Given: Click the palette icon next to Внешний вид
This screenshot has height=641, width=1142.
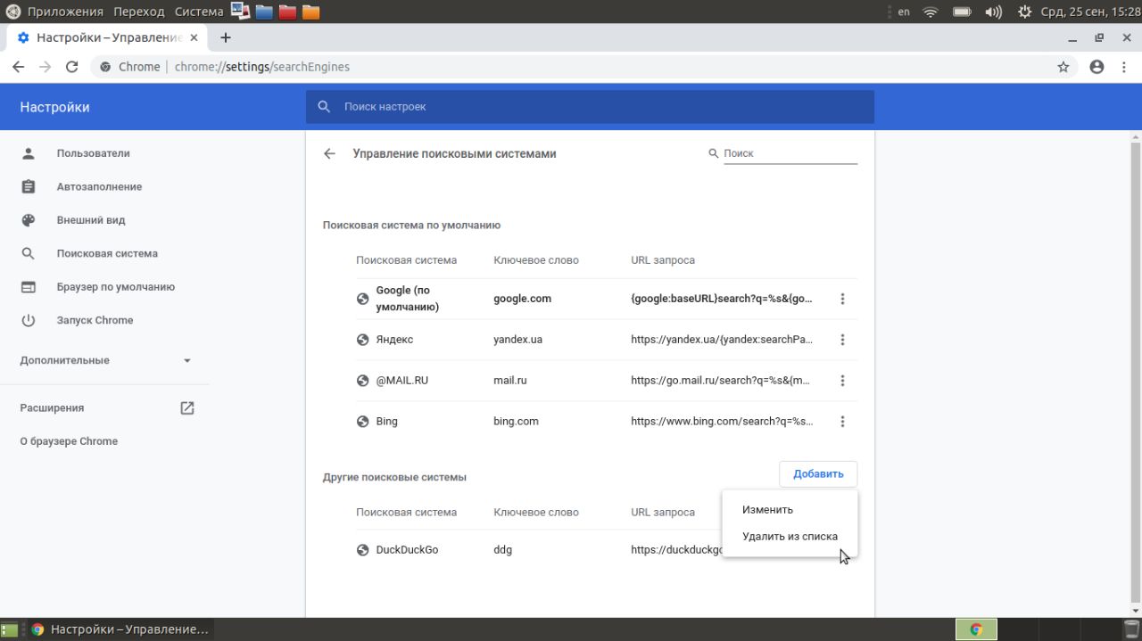Looking at the screenshot, I should pos(29,220).
